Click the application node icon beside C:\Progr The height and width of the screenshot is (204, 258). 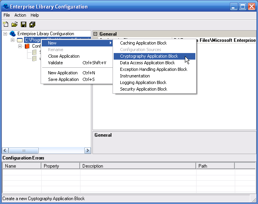point(20,40)
